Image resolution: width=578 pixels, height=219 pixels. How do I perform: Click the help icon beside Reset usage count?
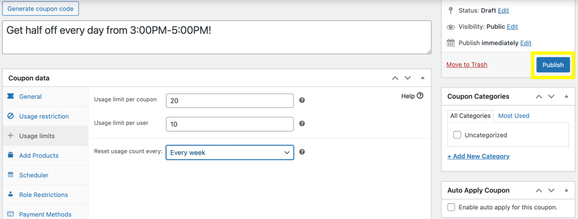[302, 152]
